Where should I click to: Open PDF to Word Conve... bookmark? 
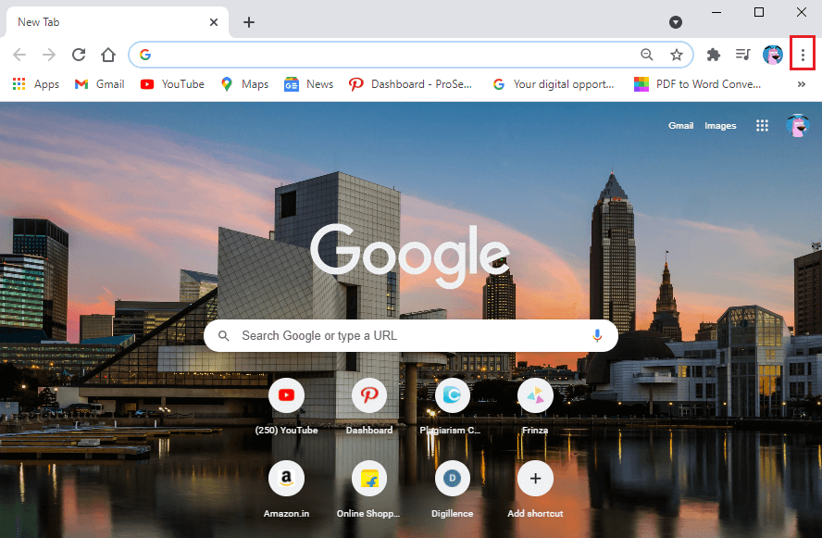[x=697, y=84]
